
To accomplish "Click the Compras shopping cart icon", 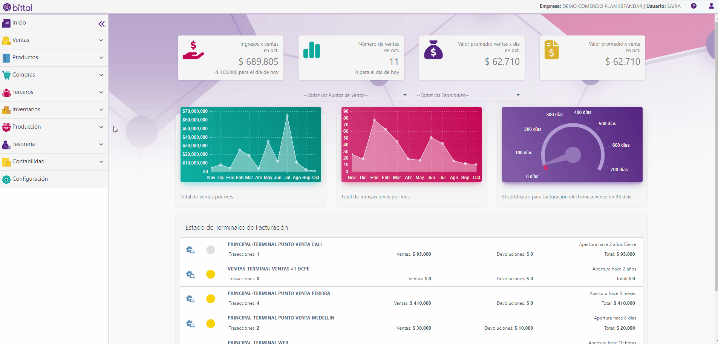I will coord(6,75).
